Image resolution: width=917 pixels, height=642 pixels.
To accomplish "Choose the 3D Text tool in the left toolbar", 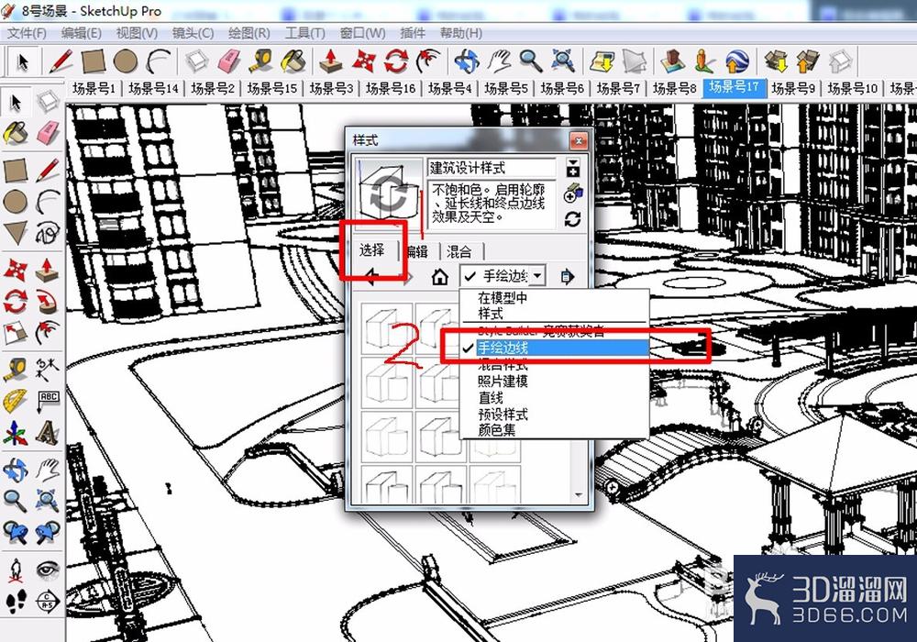I will pos(48,434).
